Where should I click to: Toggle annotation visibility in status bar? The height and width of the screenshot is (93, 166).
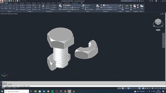click(143, 88)
